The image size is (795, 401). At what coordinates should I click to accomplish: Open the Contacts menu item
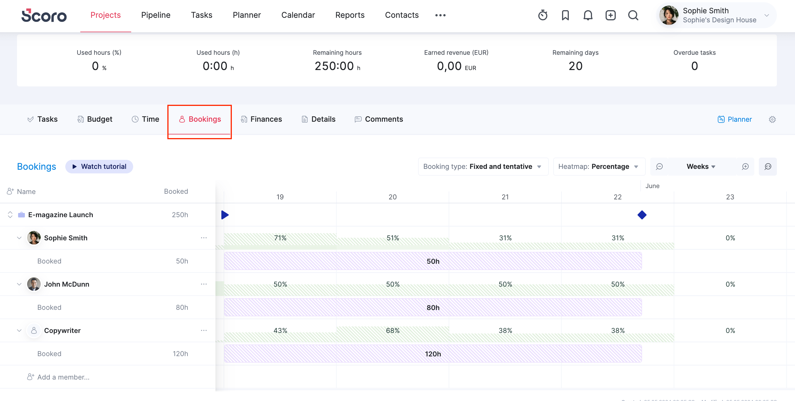coord(401,15)
